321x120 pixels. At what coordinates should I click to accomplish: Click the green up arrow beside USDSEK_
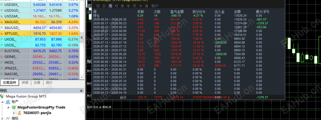click(x=2, y=4)
